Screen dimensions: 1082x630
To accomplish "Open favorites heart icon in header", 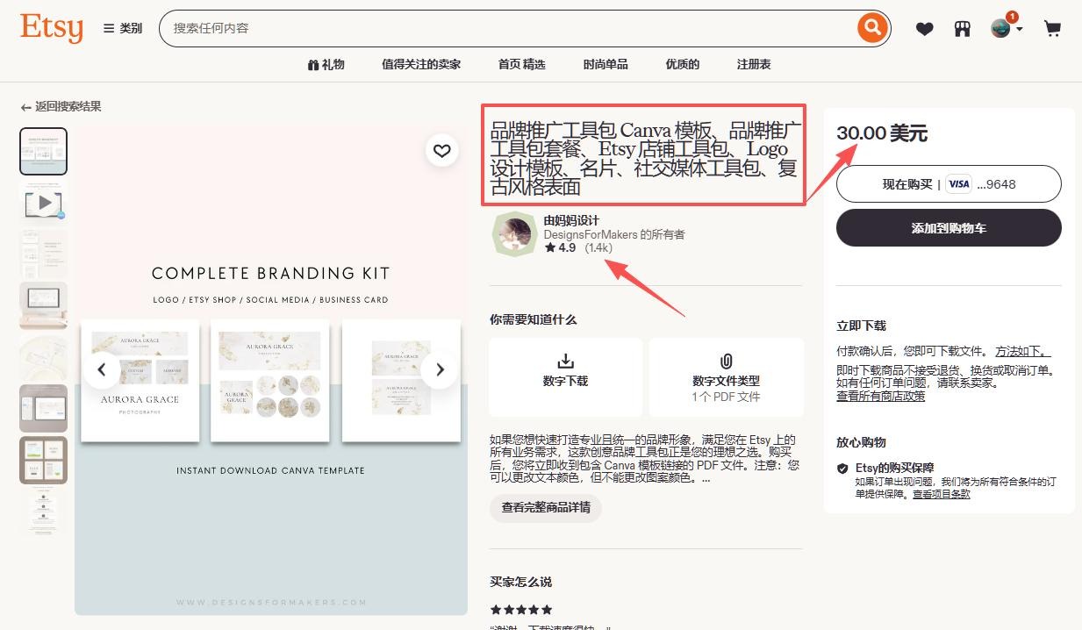I will pos(924,29).
